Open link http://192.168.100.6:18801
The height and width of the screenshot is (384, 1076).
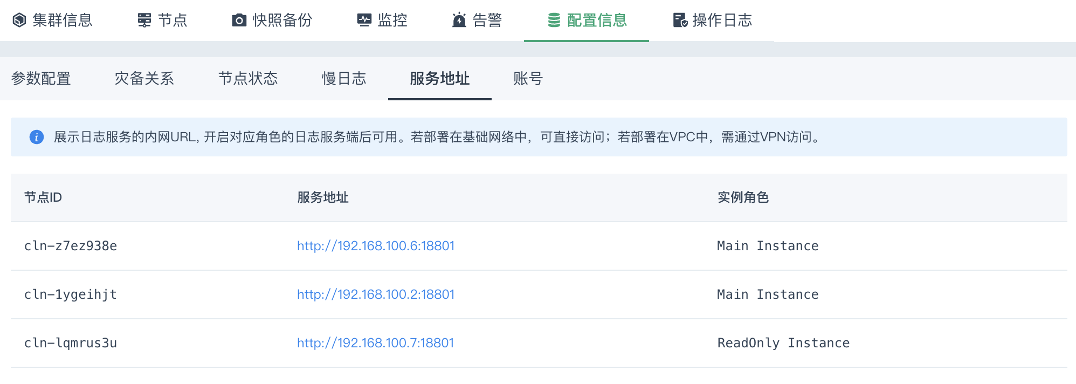pos(376,246)
